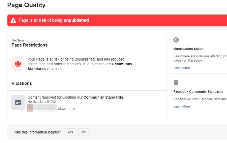This screenshot has height=143, width=227.
Task: Click the Page Quality title
Action: [x=26, y=5]
